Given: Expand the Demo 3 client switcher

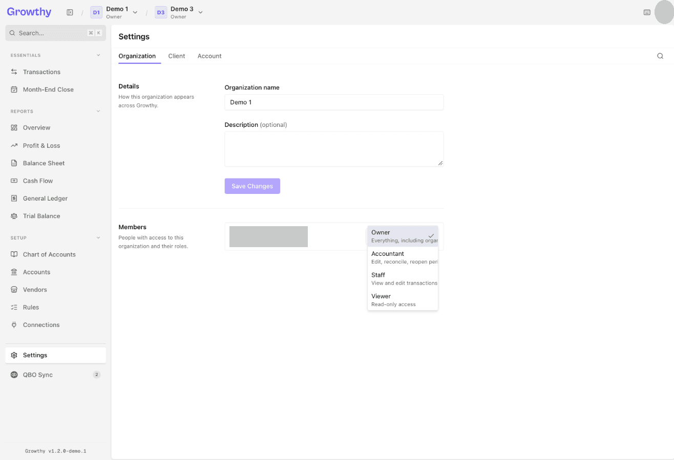Looking at the screenshot, I should (x=200, y=12).
